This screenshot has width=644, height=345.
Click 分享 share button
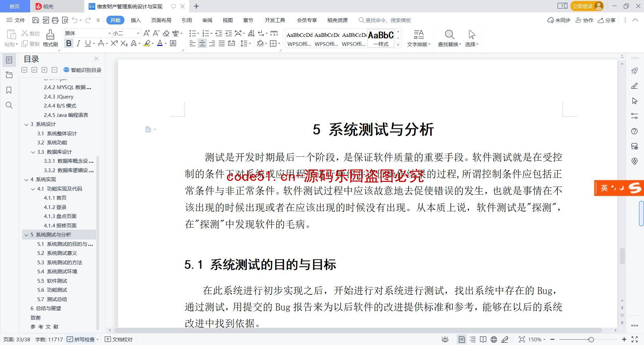(607, 20)
